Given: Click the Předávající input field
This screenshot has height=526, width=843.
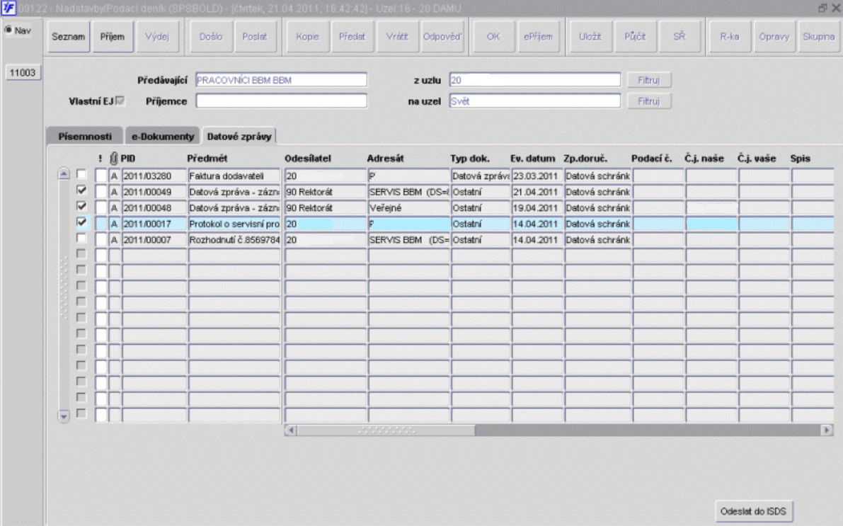Looking at the screenshot, I should click(281, 80).
